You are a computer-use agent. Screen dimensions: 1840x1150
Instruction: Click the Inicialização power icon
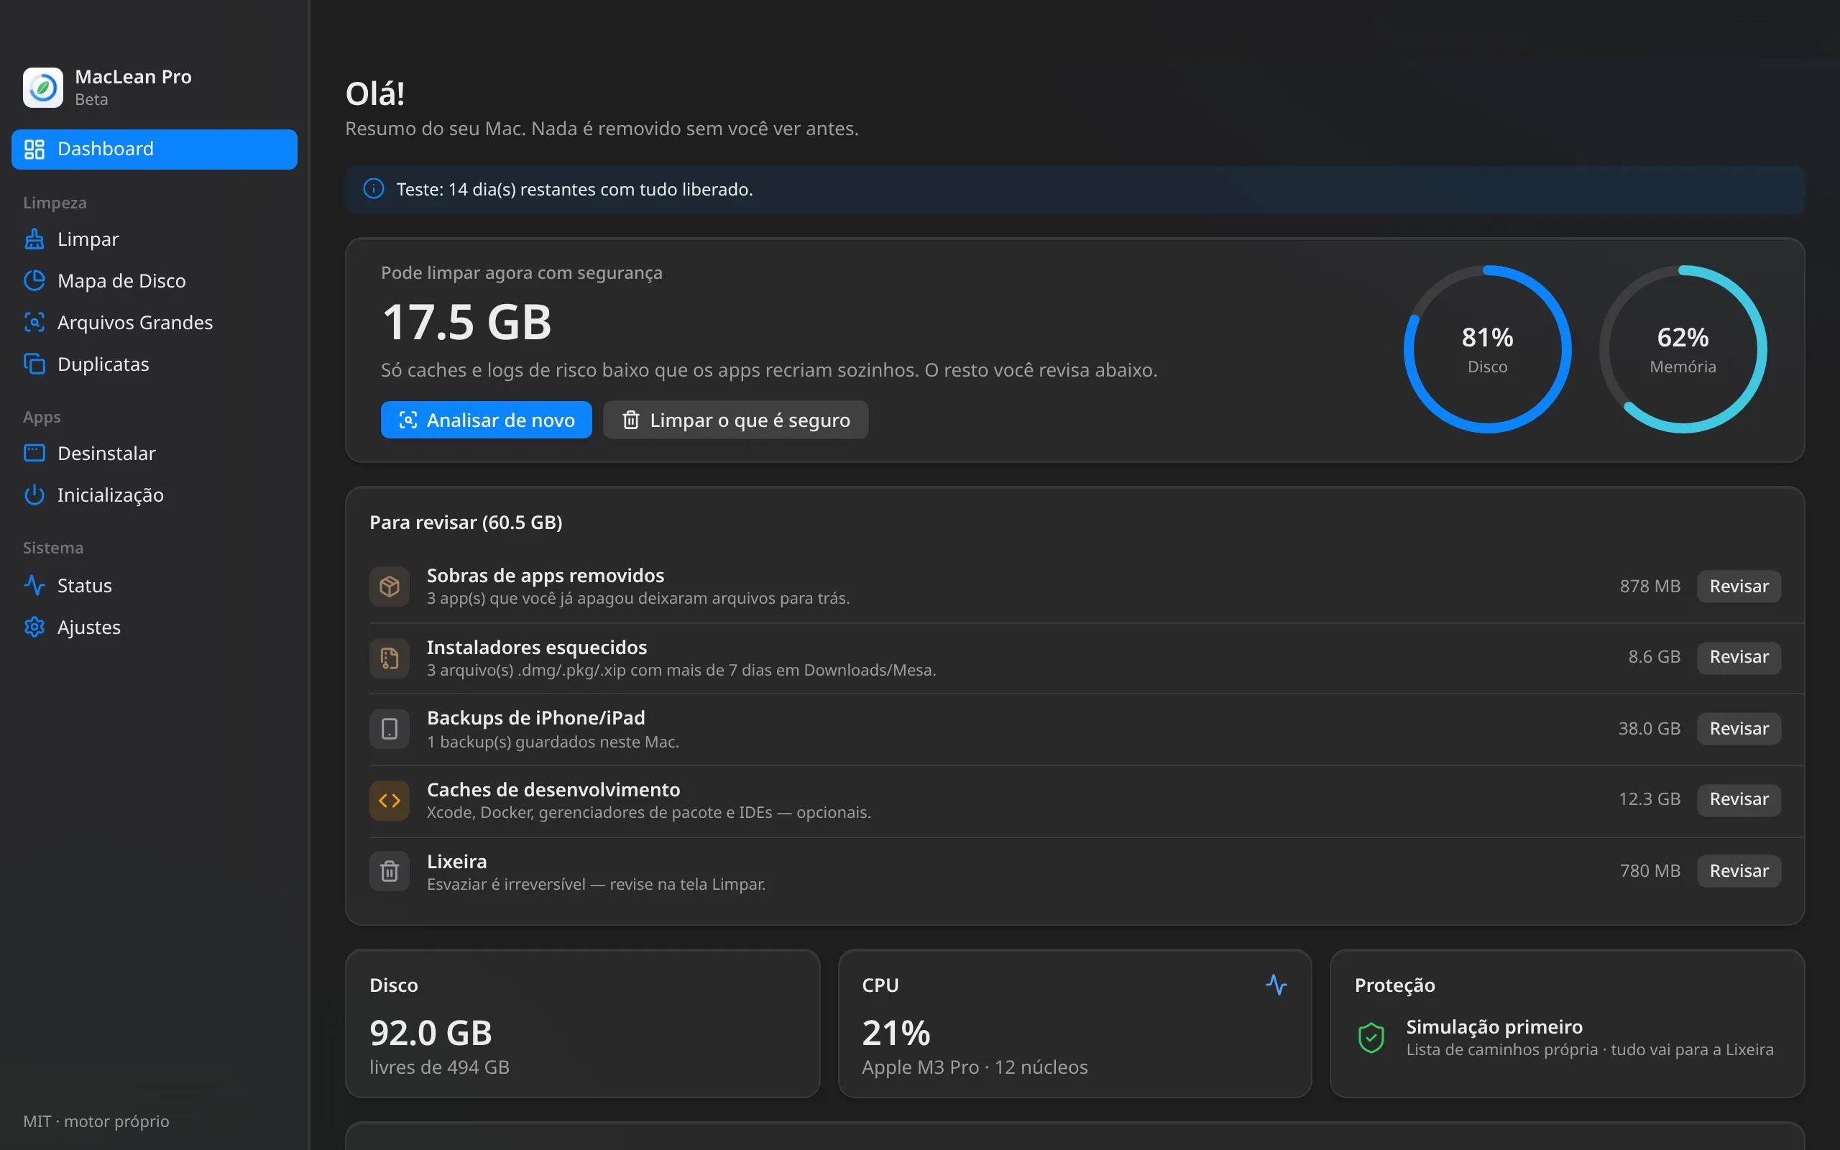(x=34, y=495)
